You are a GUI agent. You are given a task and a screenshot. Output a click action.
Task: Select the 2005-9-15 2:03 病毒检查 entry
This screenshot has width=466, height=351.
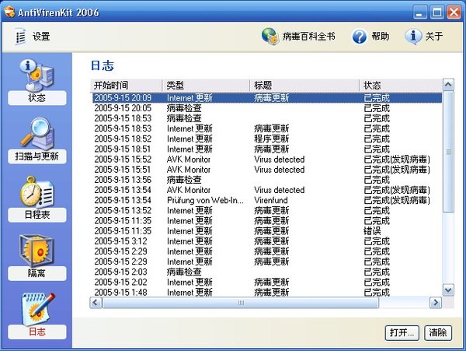coord(267,272)
